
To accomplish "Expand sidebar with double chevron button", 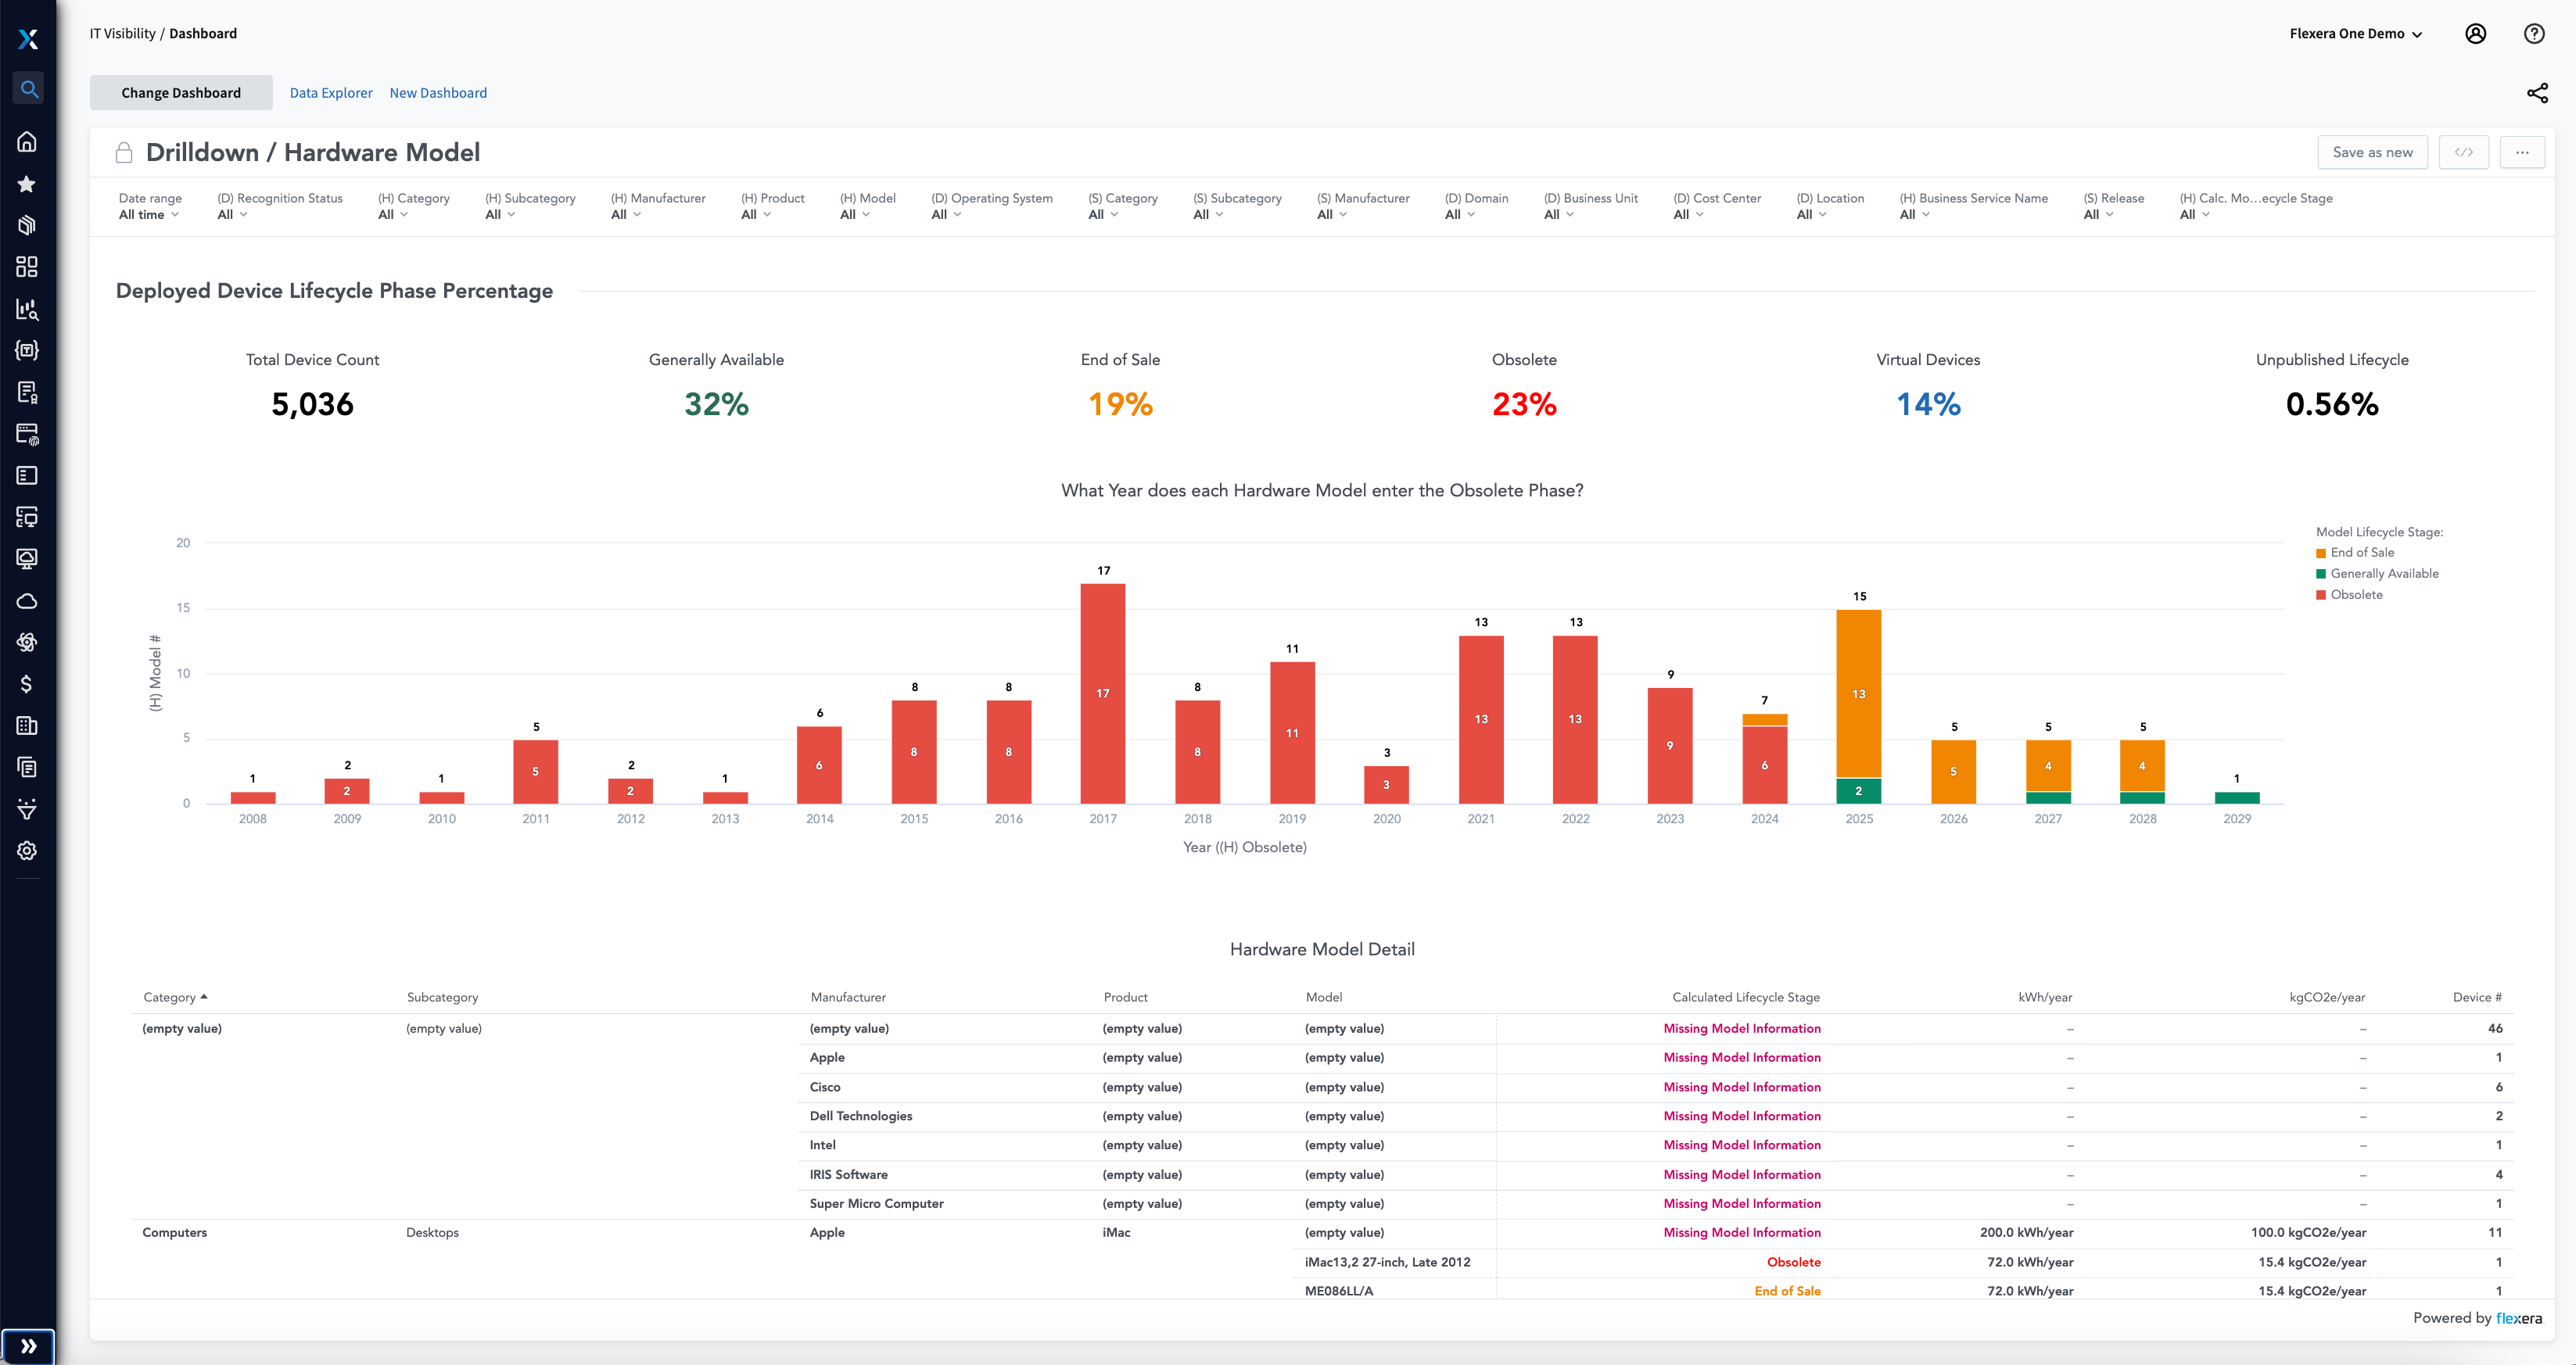I will click(x=28, y=1346).
